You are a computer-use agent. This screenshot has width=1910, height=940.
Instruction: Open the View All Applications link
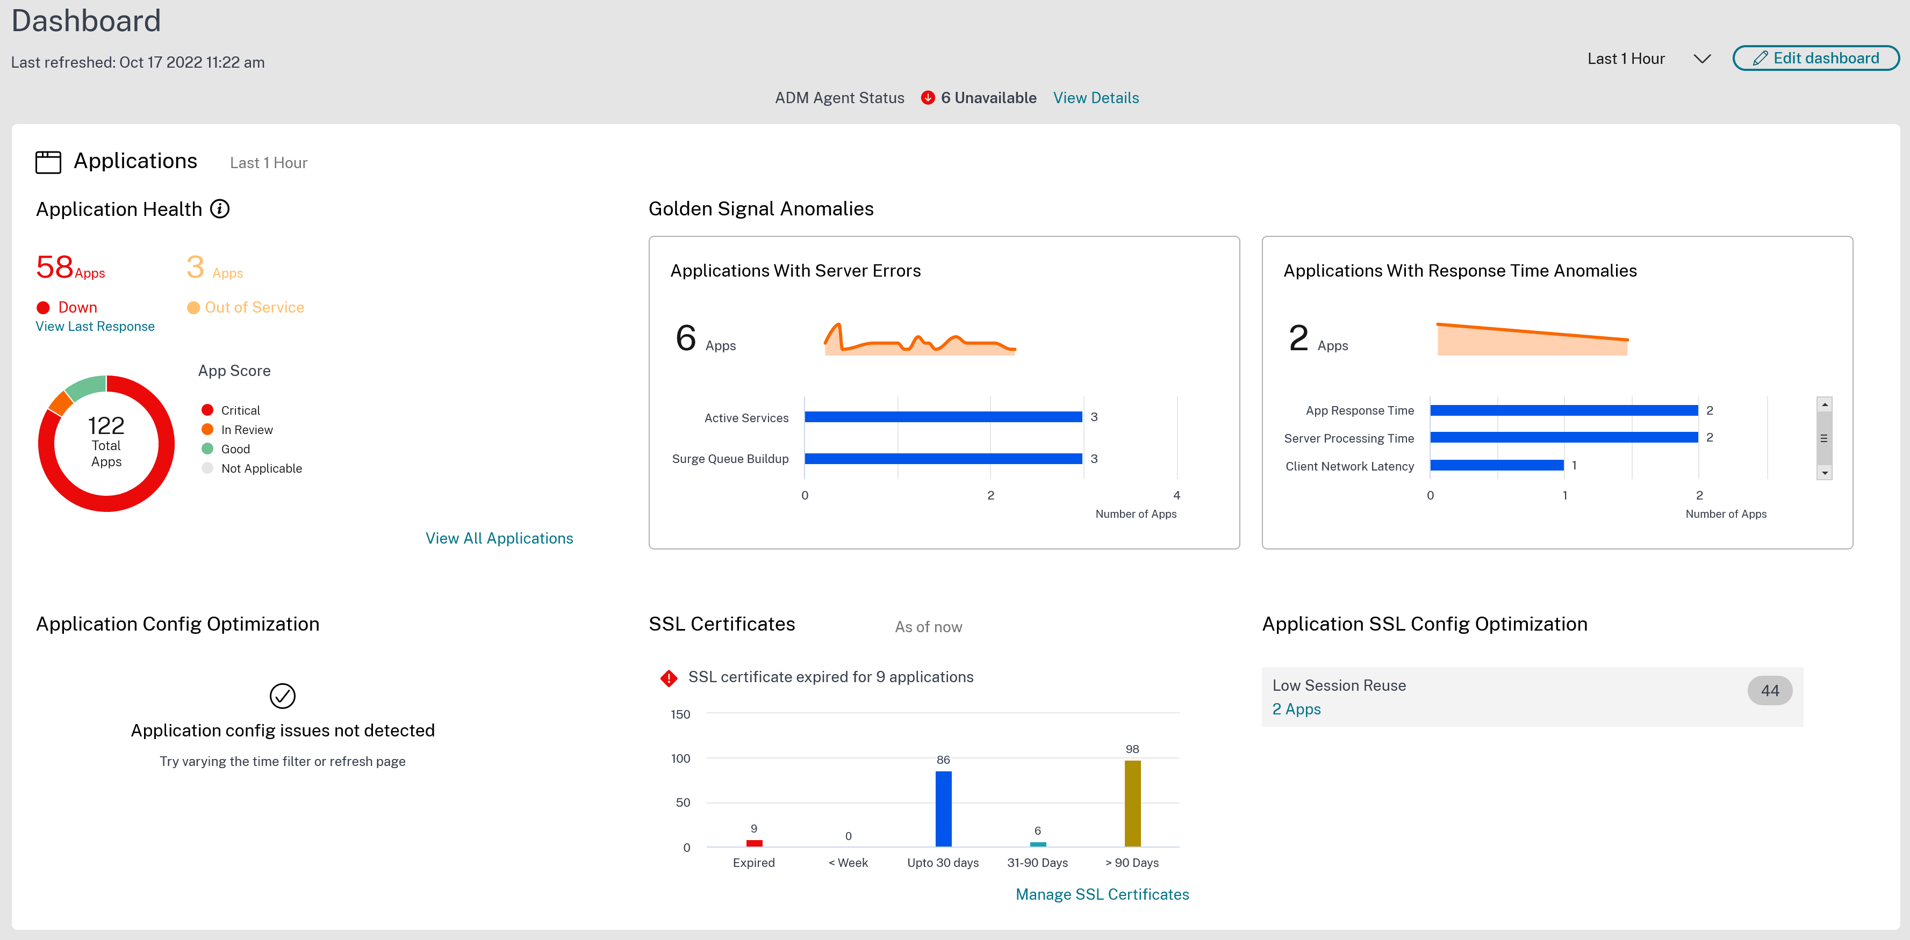[x=499, y=538]
